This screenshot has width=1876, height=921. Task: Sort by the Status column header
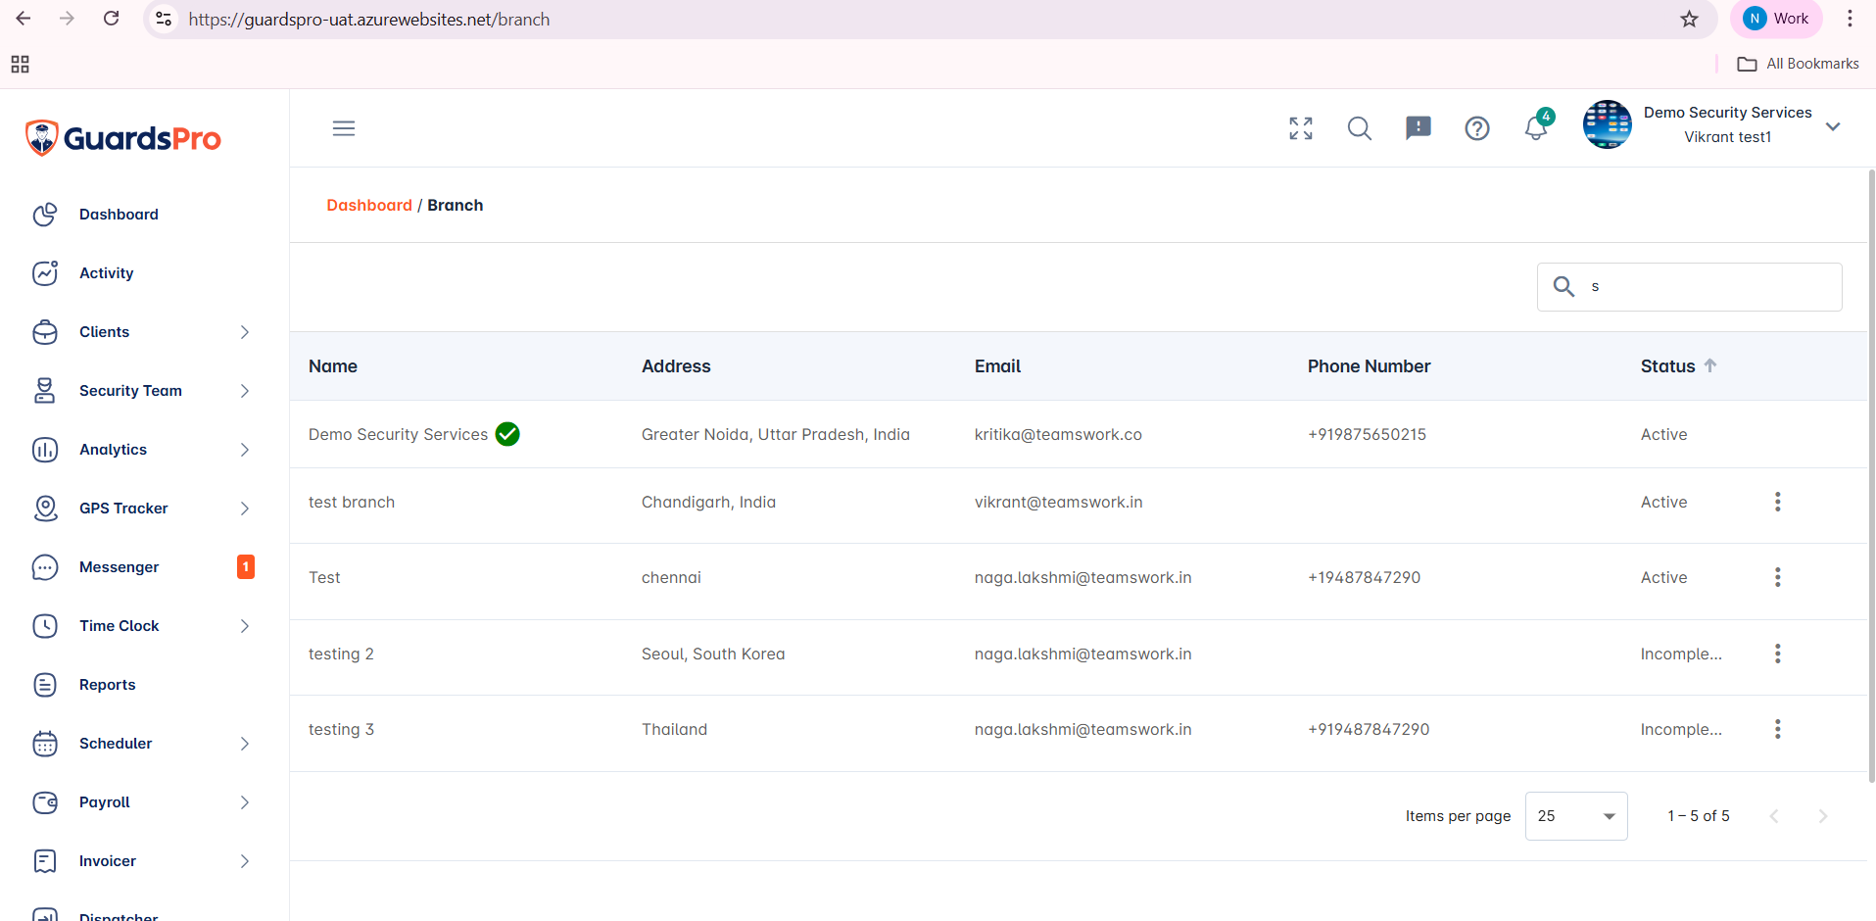point(1667,366)
